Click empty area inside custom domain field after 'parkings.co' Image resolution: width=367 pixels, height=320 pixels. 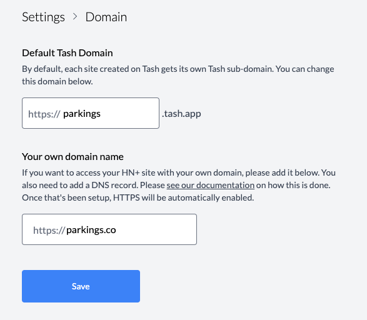tap(156, 230)
